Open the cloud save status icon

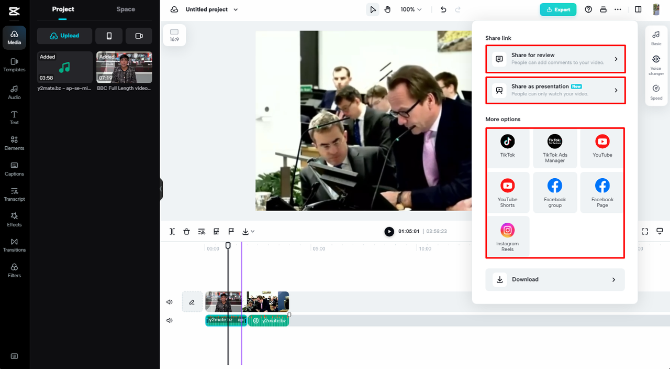click(174, 9)
